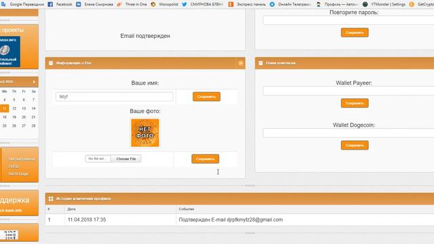Click the Повторите пароль field
This screenshot has width=434, height=244.
click(x=349, y=20)
